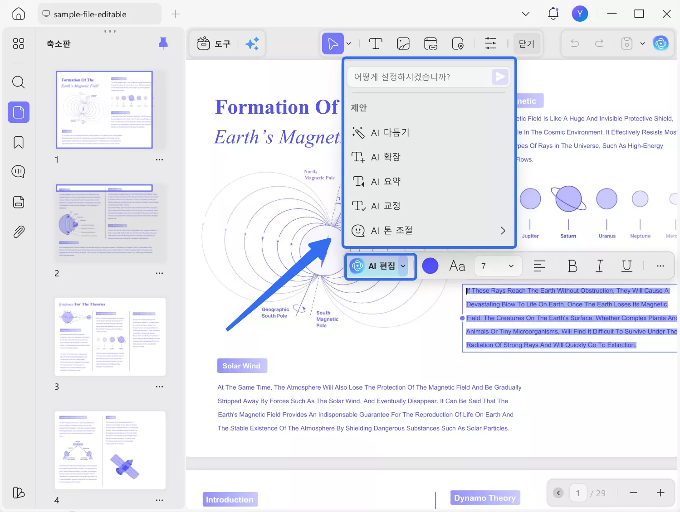Open the AI sparkle assistant in toolbar
Screen dimensions: 680x512
[252, 43]
